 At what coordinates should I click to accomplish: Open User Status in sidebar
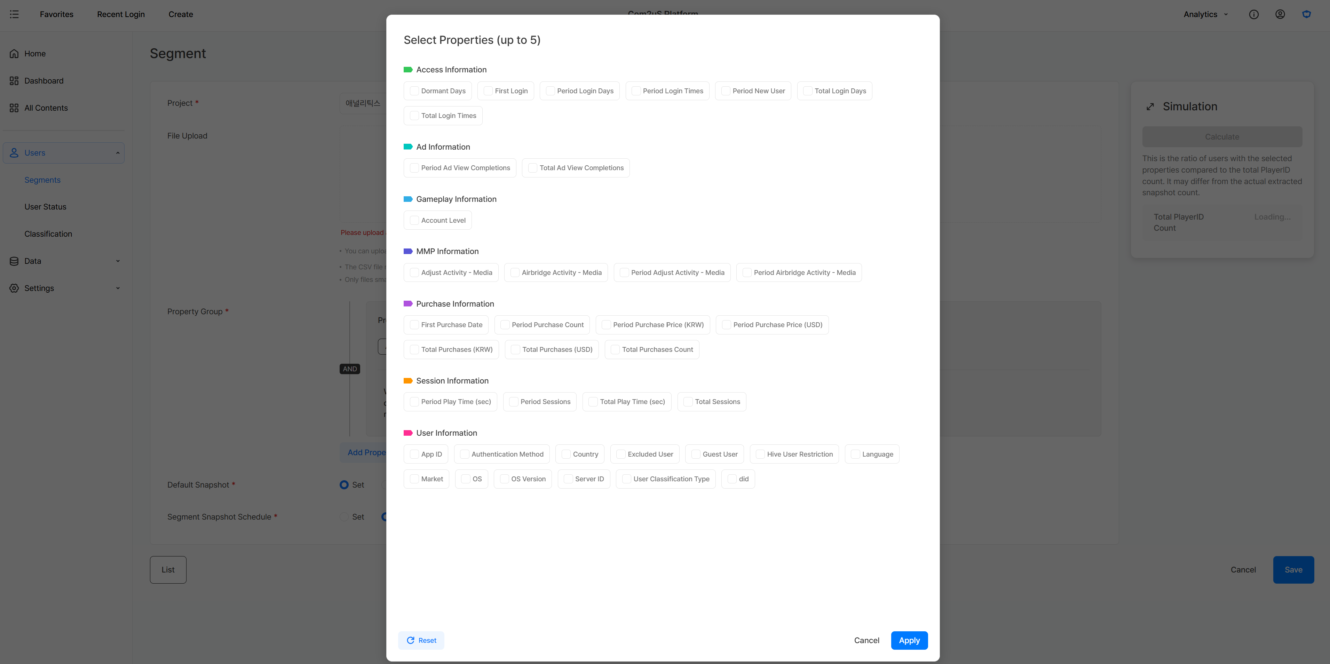46,207
